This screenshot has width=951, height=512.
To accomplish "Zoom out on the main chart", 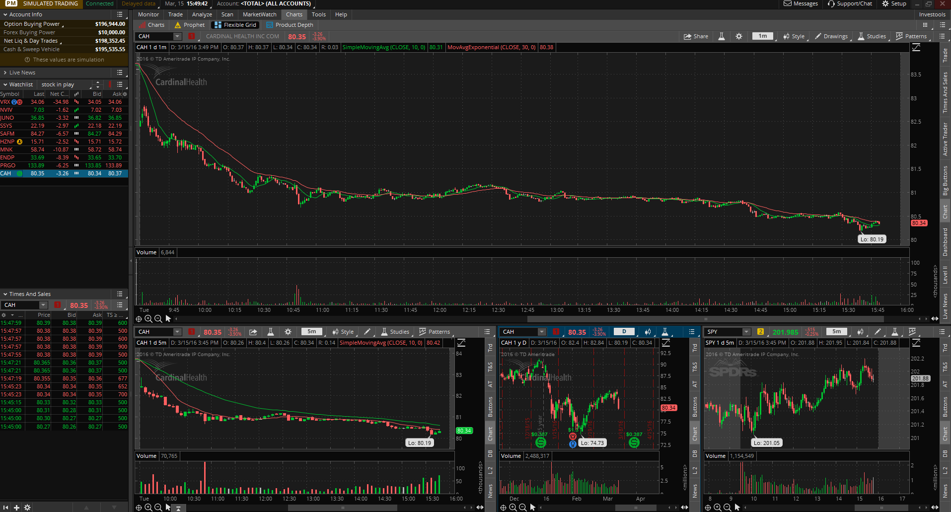I will point(158,319).
